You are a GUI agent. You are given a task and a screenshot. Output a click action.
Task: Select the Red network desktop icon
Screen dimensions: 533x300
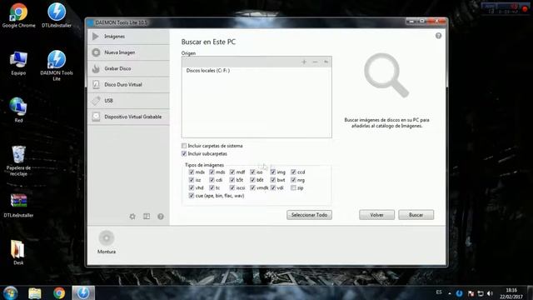[18, 110]
